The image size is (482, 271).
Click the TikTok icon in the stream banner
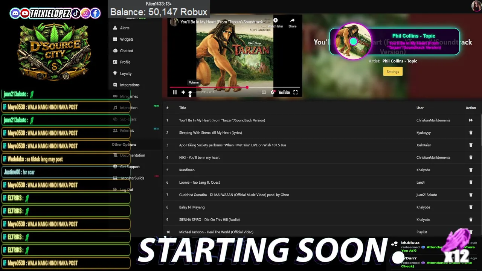pos(76,14)
